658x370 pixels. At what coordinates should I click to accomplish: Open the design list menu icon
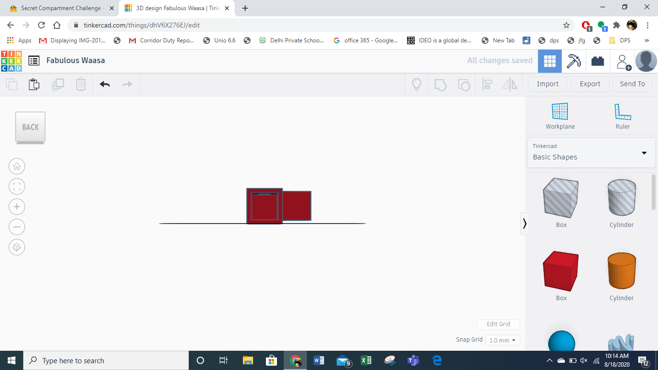(34, 61)
